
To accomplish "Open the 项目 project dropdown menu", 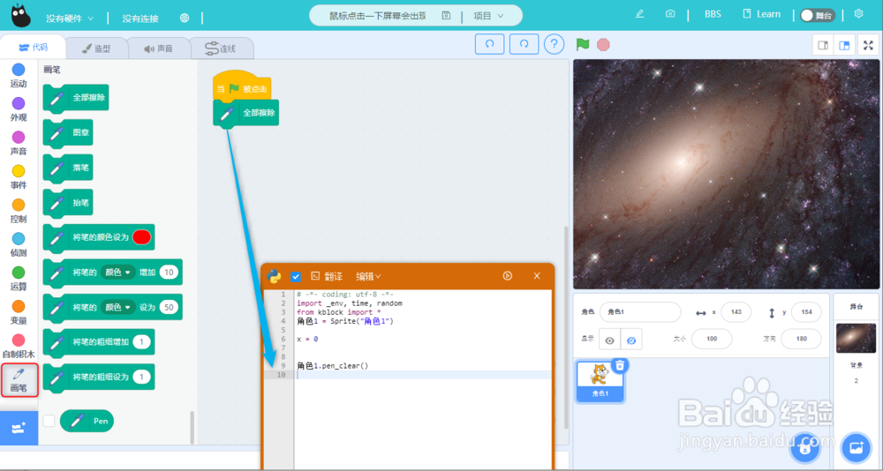I will 488,16.
